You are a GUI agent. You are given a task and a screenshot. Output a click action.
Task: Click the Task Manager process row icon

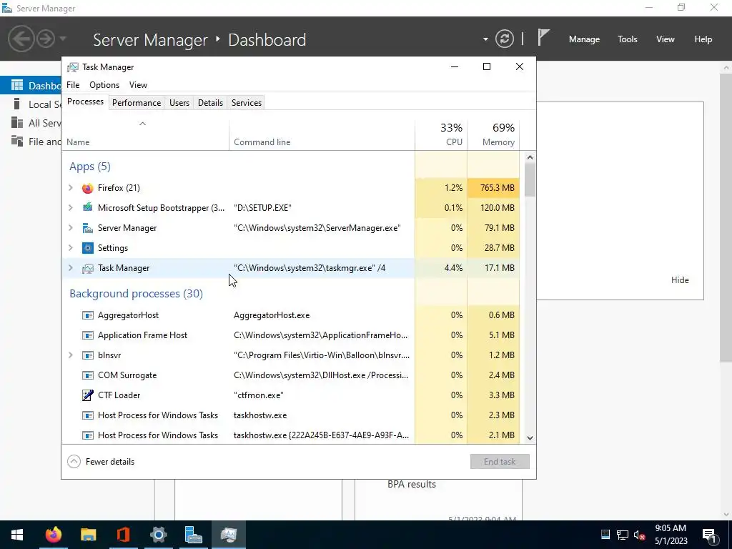[x=87, y=268]
